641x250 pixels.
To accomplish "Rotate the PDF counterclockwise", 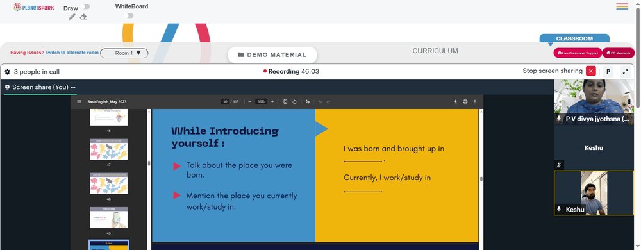I will coord(294,102).
